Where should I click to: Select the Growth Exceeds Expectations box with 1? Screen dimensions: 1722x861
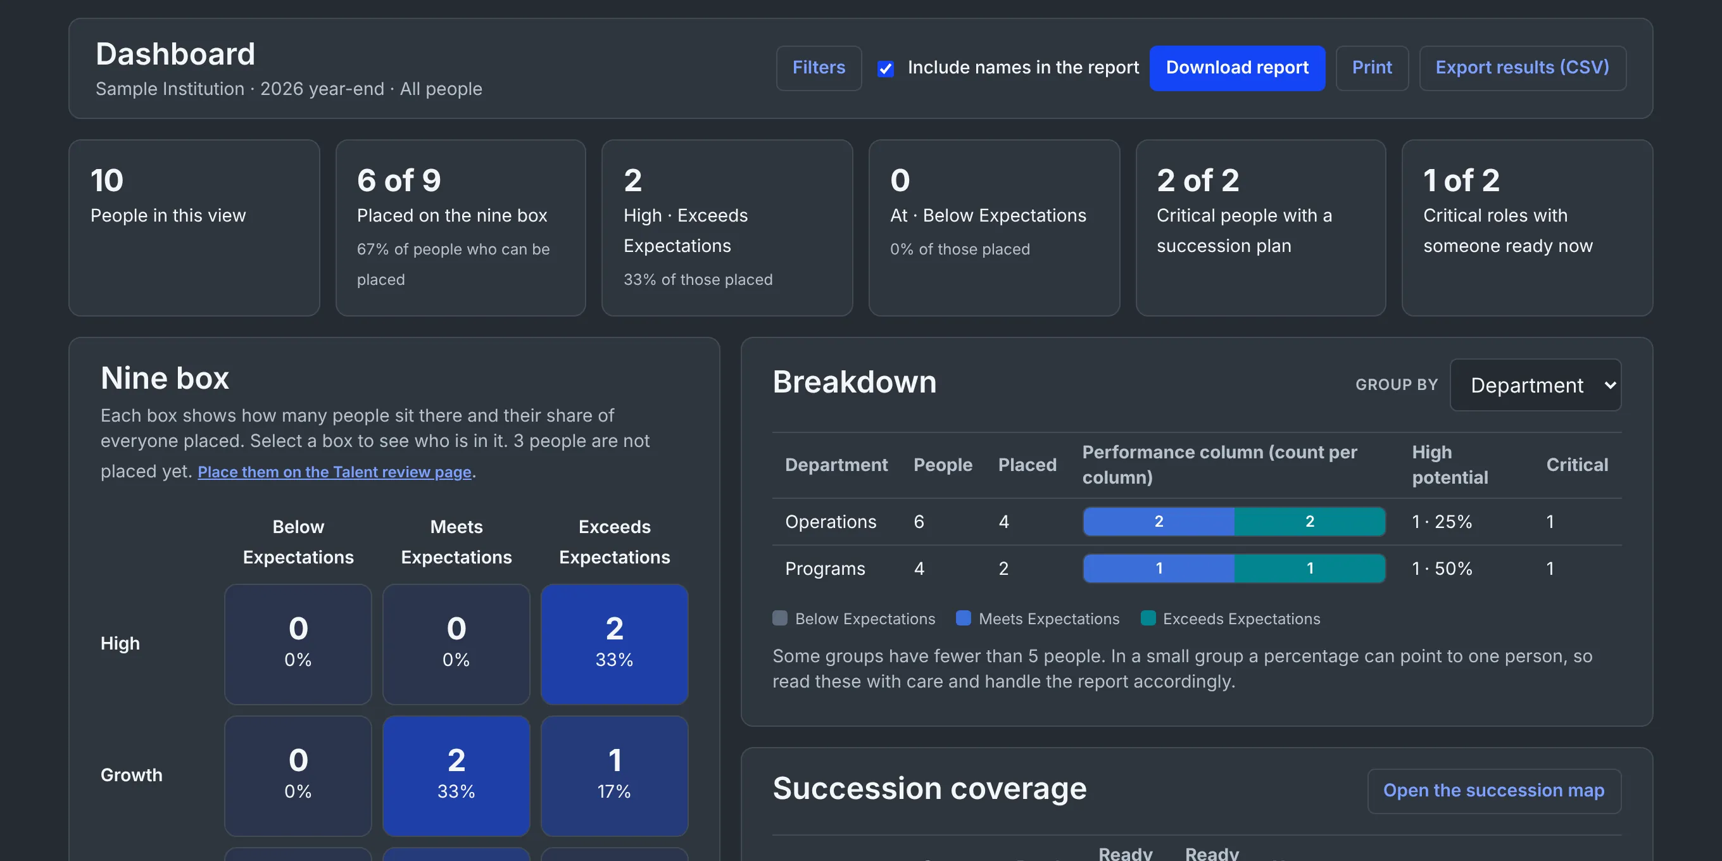[x=614, y=776]
